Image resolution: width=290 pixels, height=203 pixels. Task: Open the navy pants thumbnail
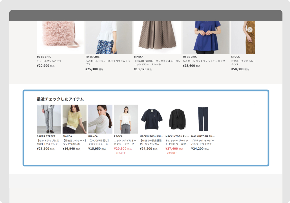pos(203,119)
